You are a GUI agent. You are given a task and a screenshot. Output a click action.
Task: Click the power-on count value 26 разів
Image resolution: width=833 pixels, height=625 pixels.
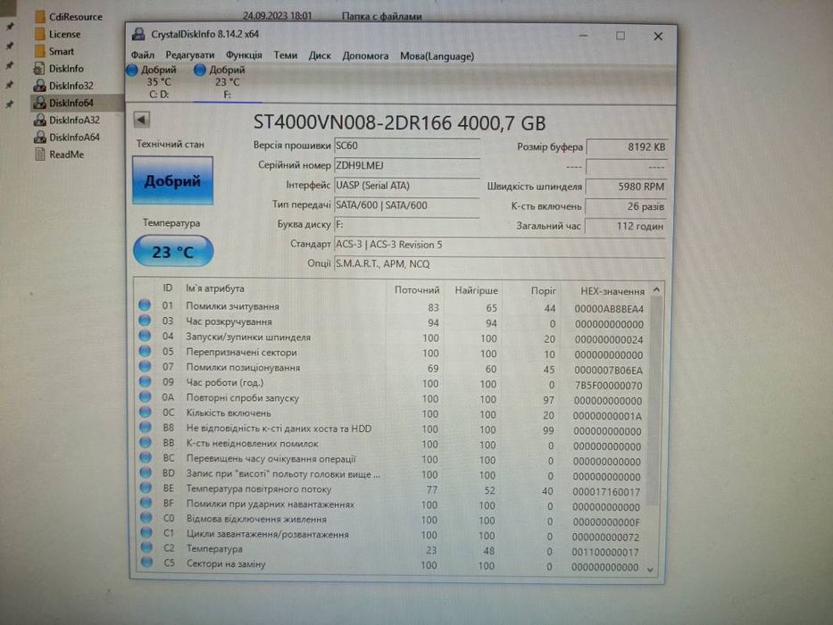click(625, 207)
